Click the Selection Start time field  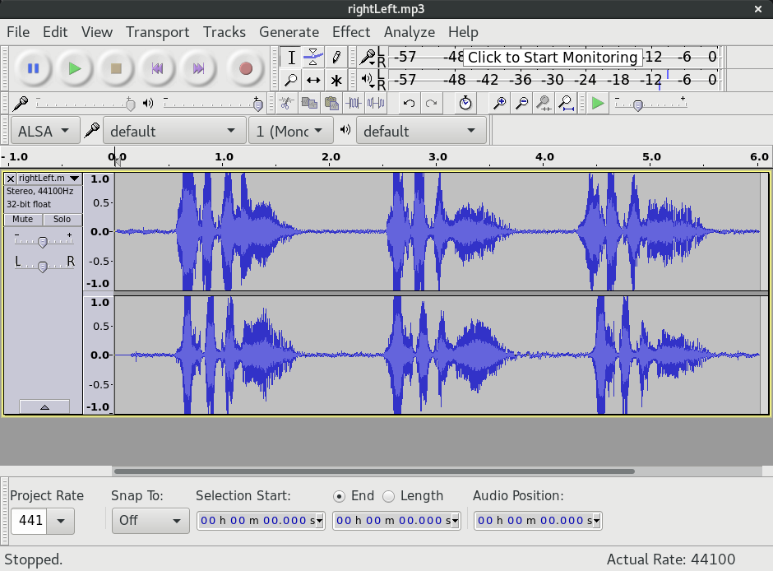click(261, 520)
